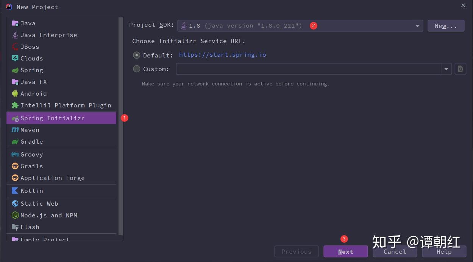Click the JBoss red icon
Image resolution: width=473 pixels, height=262 pixels.
tap(15, 47)
